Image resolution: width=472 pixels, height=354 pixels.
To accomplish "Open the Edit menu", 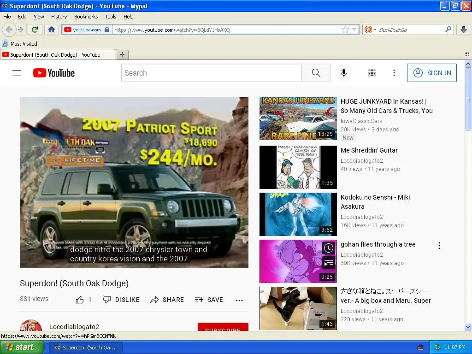I will pyautogui.click(x=22, y=17).
